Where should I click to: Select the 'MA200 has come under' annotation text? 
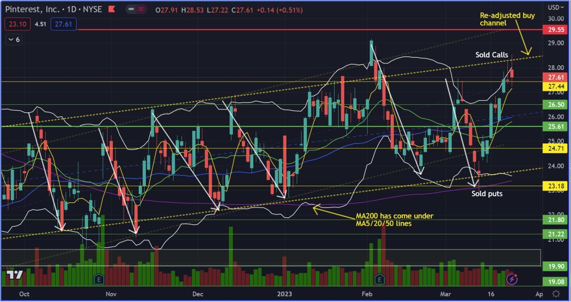(x=394, y=216)
